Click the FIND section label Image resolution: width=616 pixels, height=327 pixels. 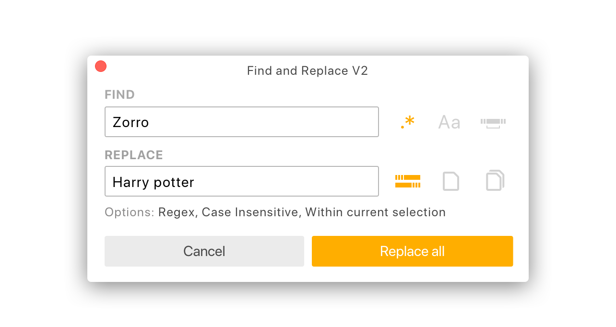(x=119, y=94)
